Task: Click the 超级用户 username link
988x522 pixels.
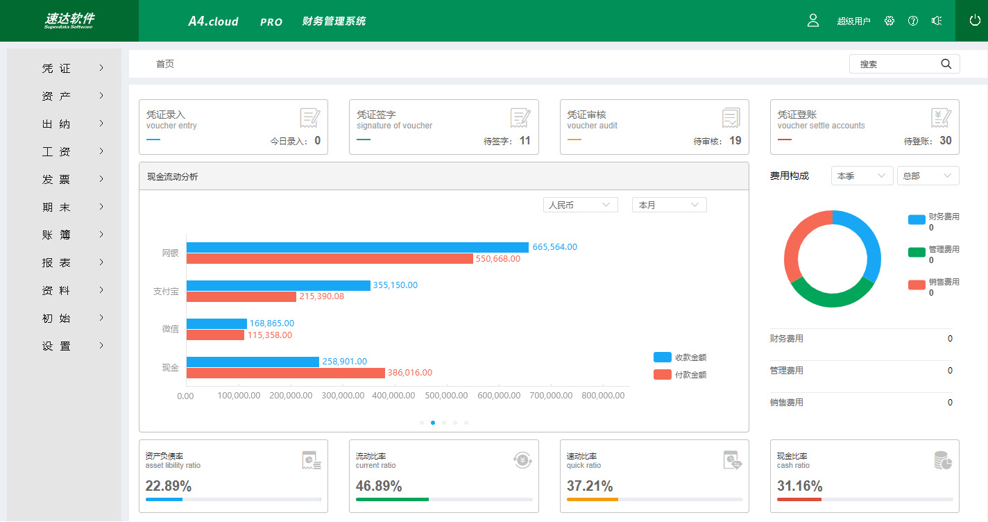Action: pyautogui.click(x=853, y=22)
